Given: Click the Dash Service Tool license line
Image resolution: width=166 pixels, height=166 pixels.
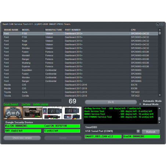Looking at the screenshot, I should pos(118,111).
